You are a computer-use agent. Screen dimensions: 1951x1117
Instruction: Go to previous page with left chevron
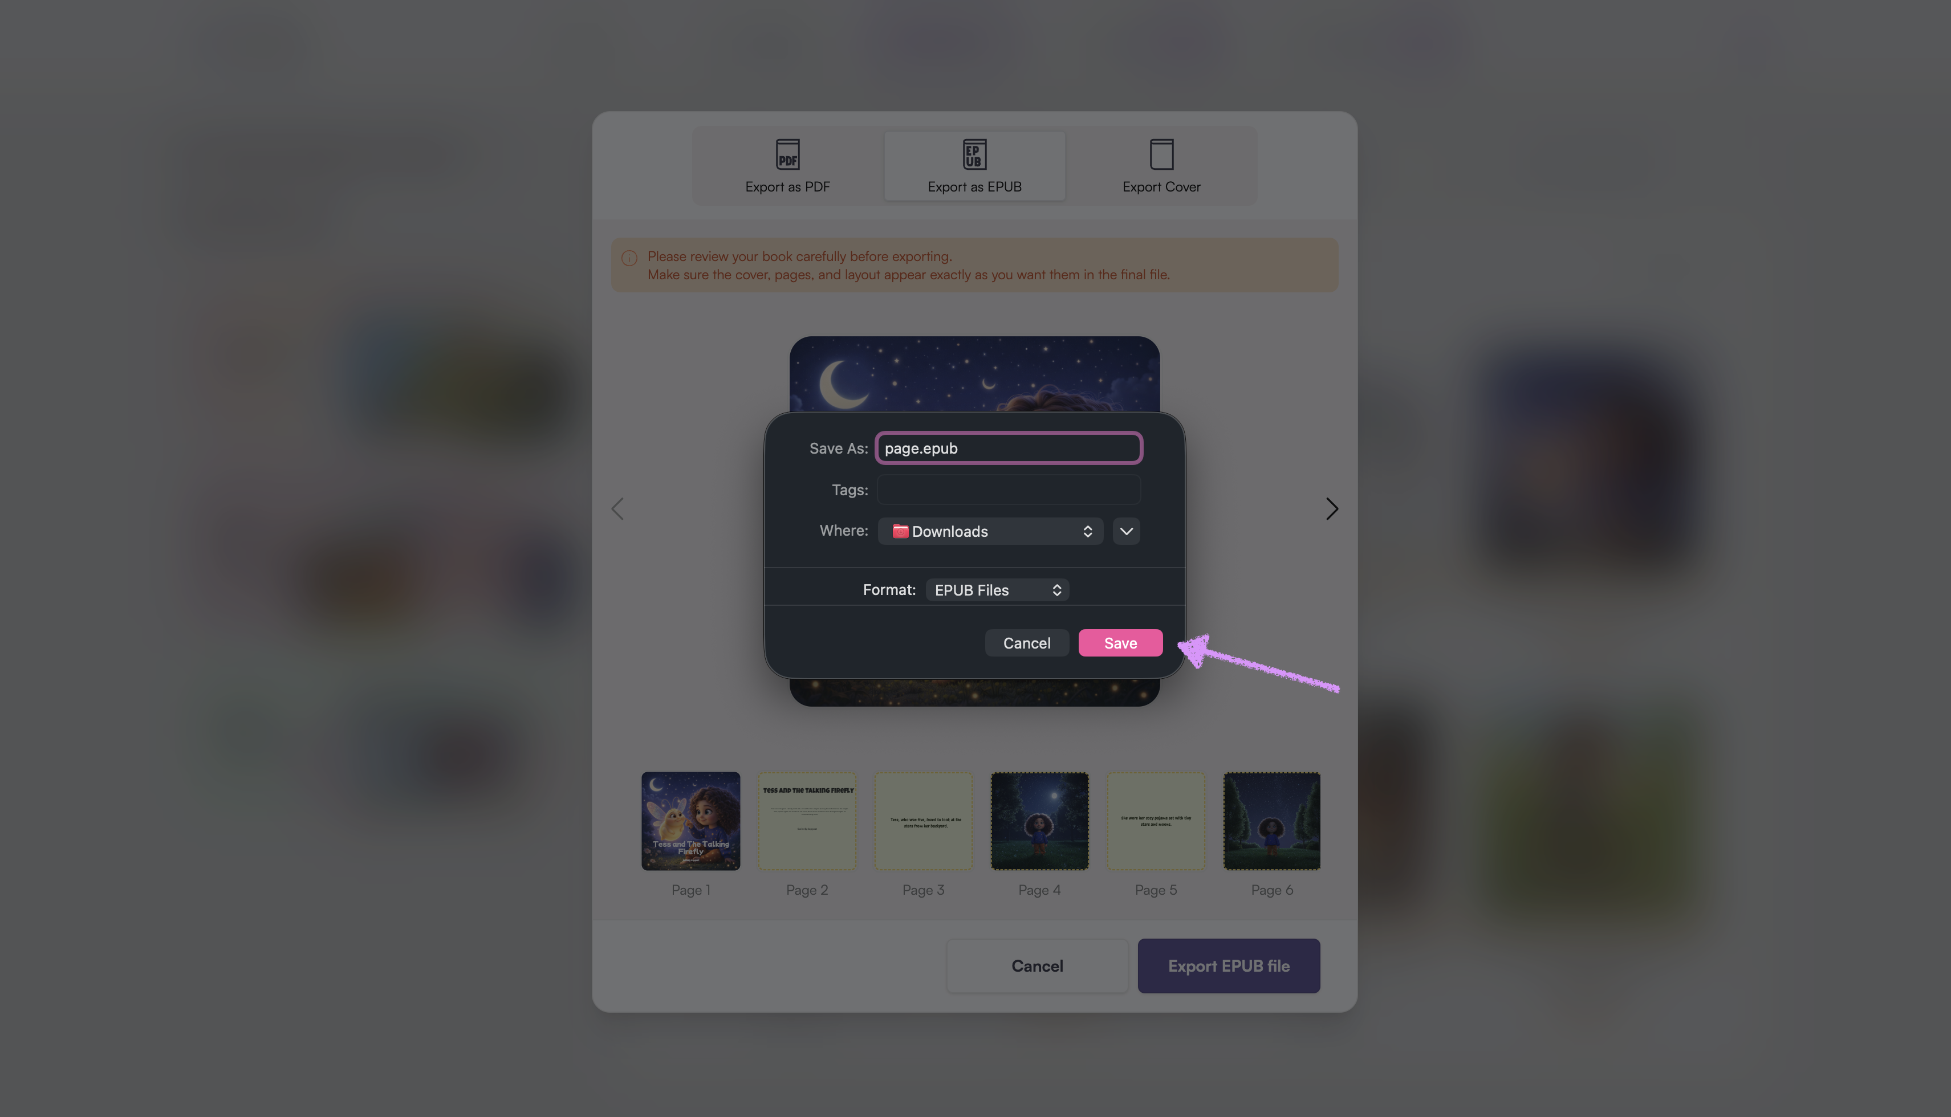[617, 508]
